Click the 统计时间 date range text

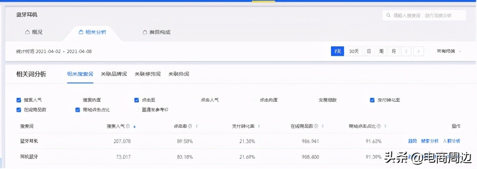tap(54, 51)
